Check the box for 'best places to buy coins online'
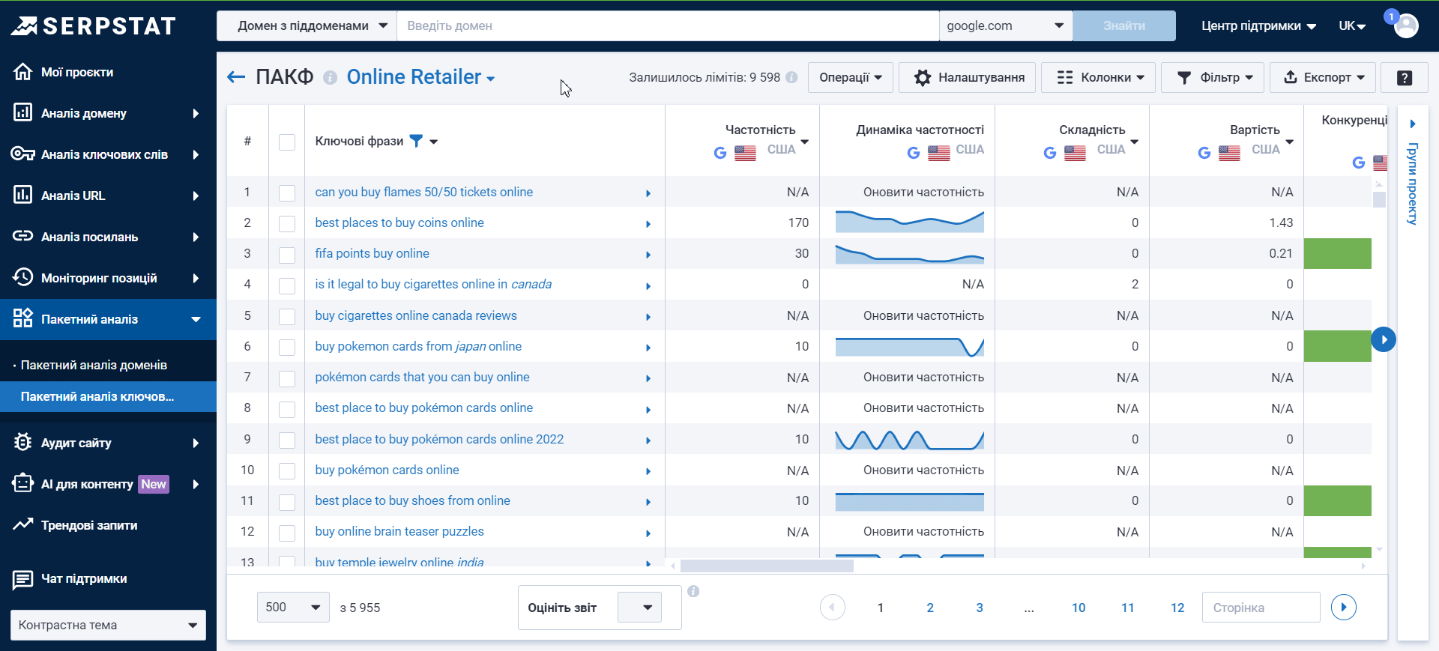Screen dimensions: 1439x651 (x=287, y=223)
